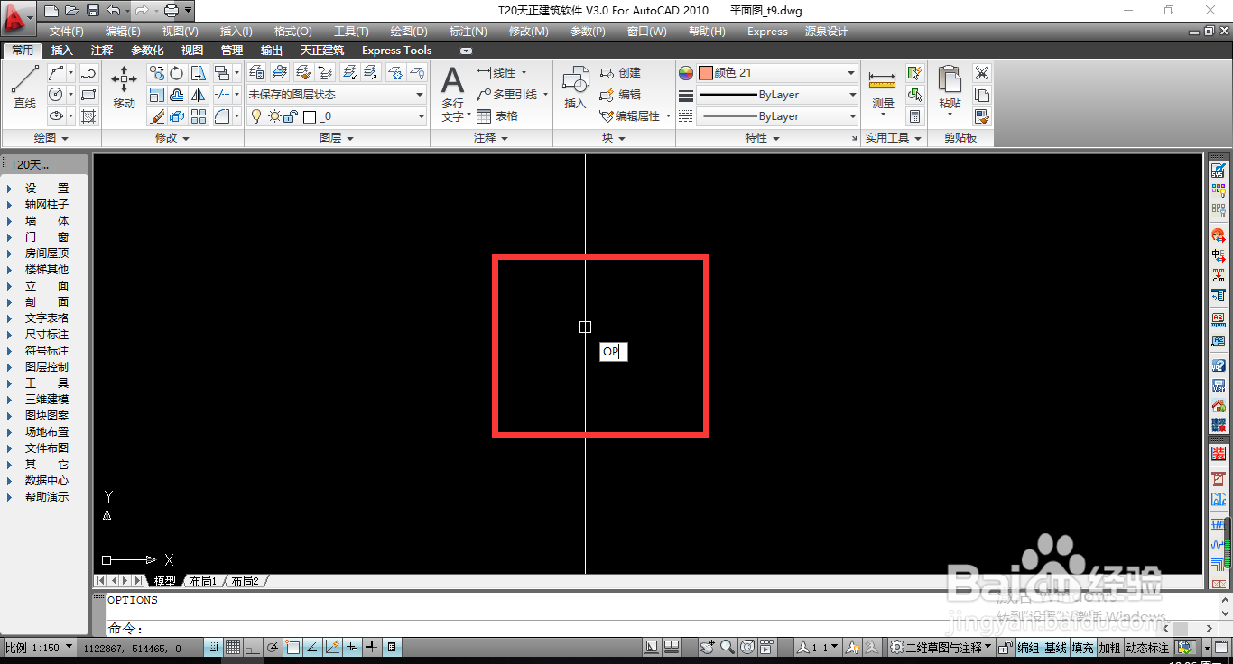Open the 未保存的图层状态 layer state dropdown
Image resolution: width=1233 pixels, height=664 pixels.
(x=336, y=95)
